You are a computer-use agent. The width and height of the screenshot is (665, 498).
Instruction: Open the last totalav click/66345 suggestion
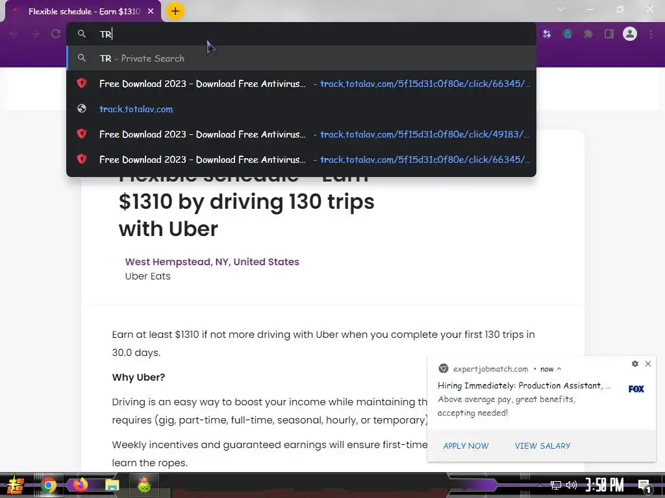(301, 160)
